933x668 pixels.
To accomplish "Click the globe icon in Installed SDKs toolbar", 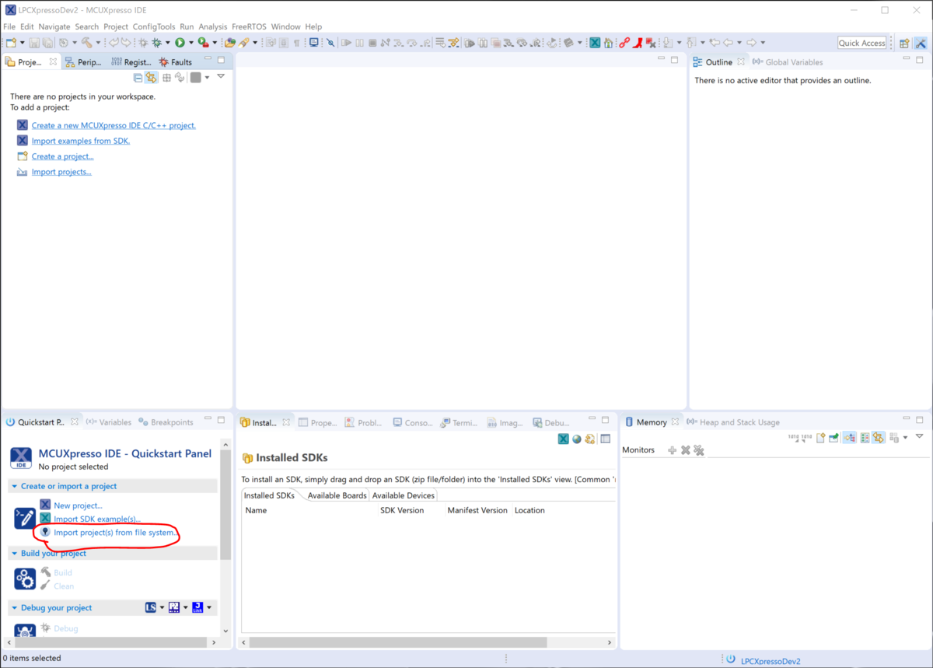I will click(577, 439).
